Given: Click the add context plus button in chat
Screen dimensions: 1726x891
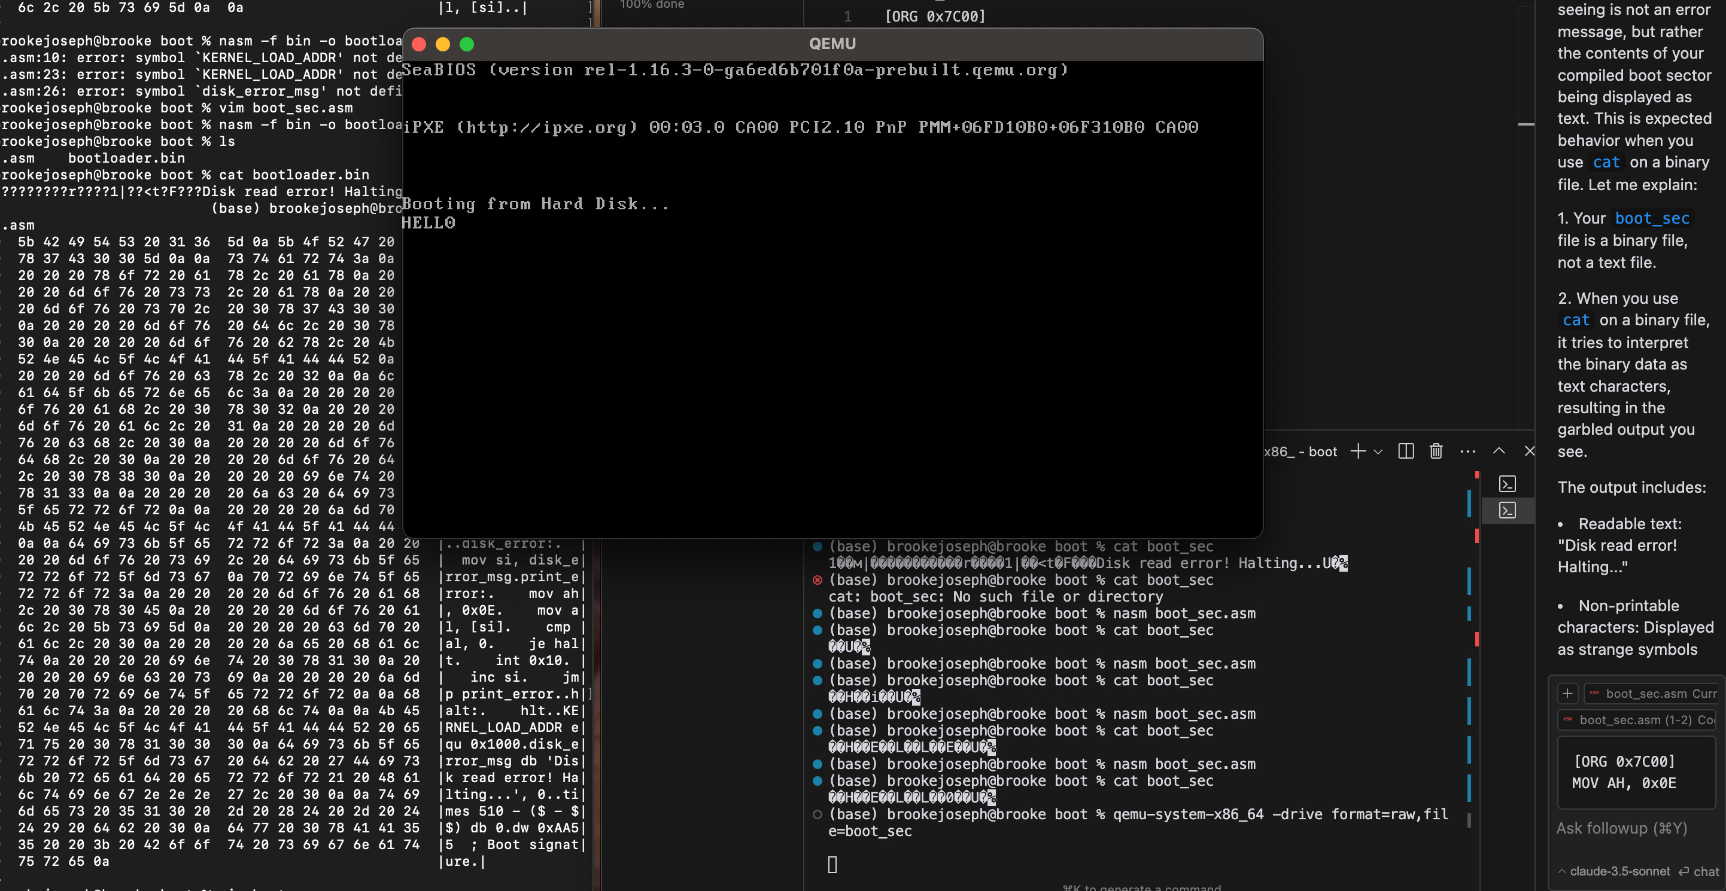Looking at the screenshot, I should coord(1567,694).
